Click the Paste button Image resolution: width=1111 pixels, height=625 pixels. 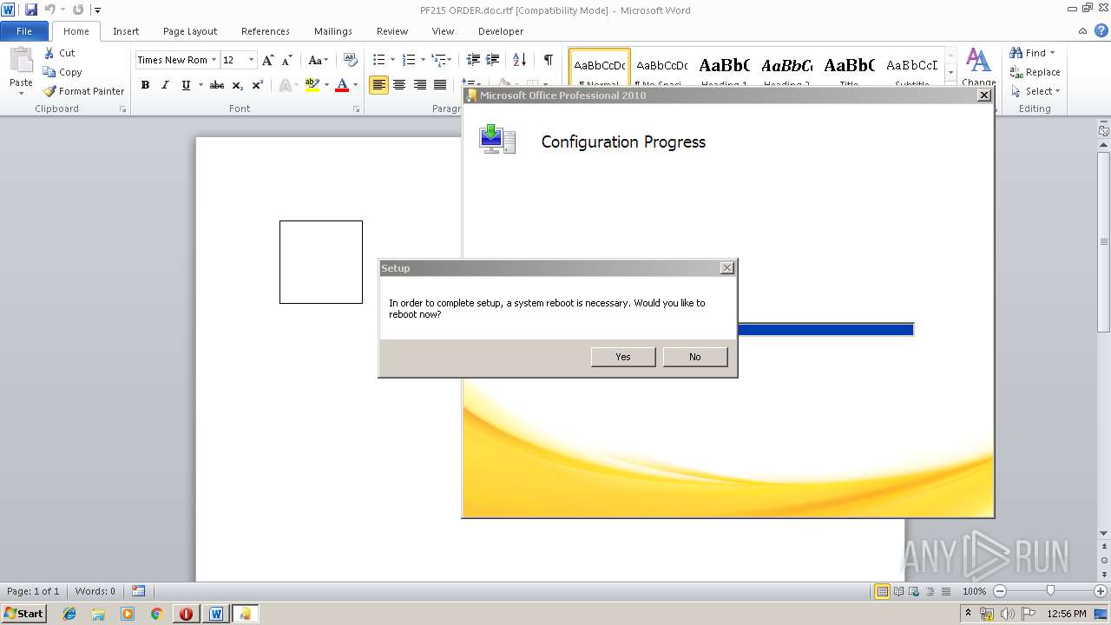coord(21,69)
